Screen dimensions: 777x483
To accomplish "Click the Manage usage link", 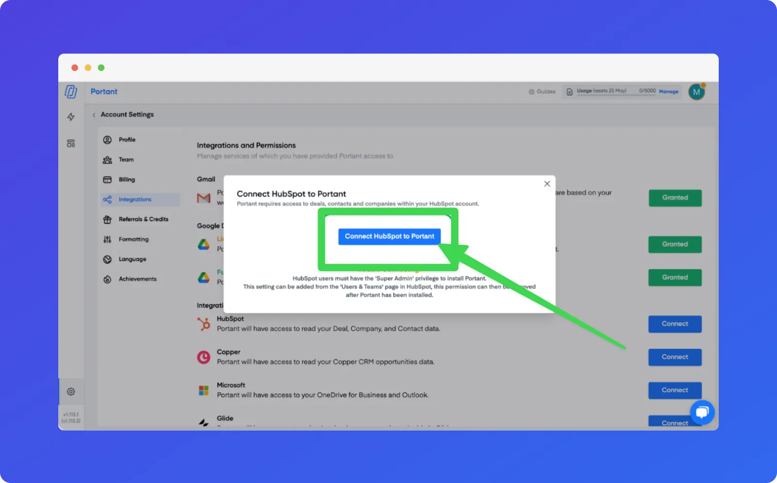I will 669,92.
